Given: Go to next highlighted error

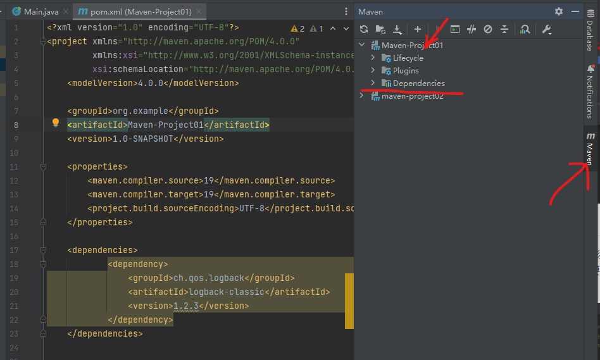Looking at the screenshot, I should (x=346, y=28).
